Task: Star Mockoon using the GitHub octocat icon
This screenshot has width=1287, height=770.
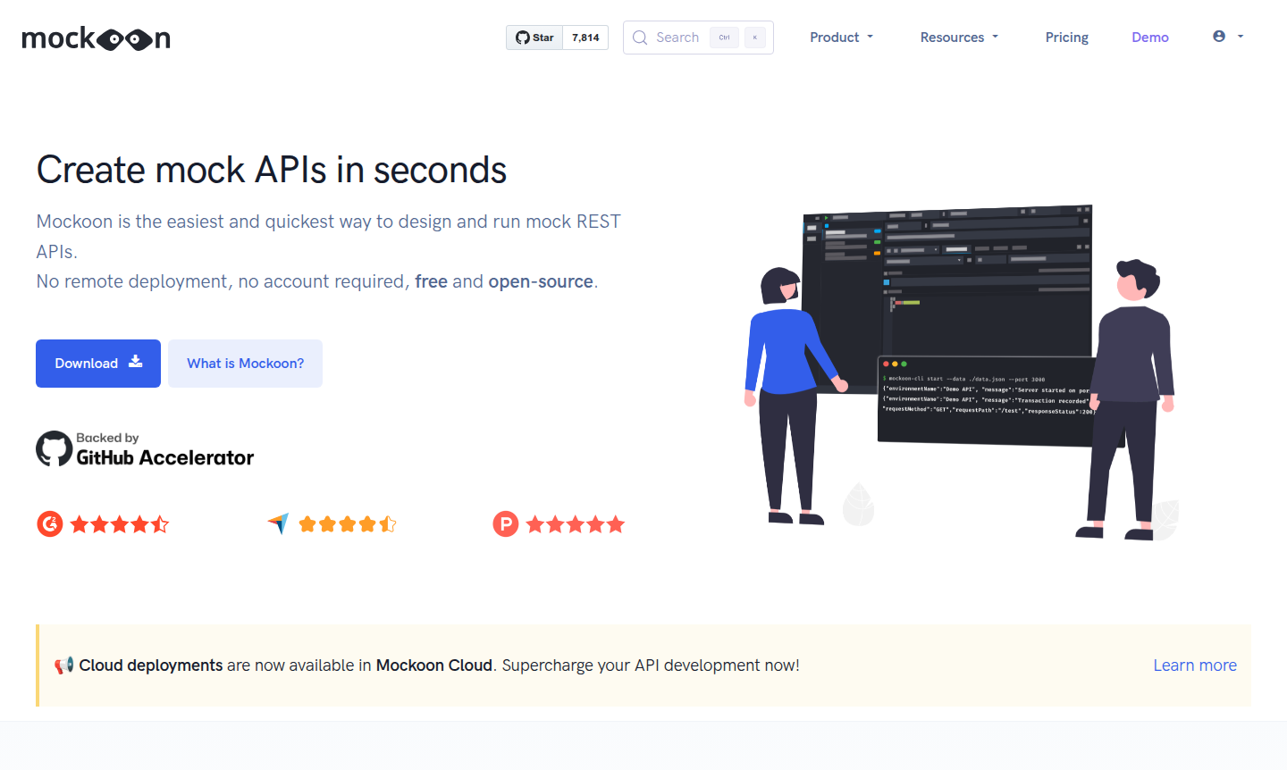Action: coord(522,38)
